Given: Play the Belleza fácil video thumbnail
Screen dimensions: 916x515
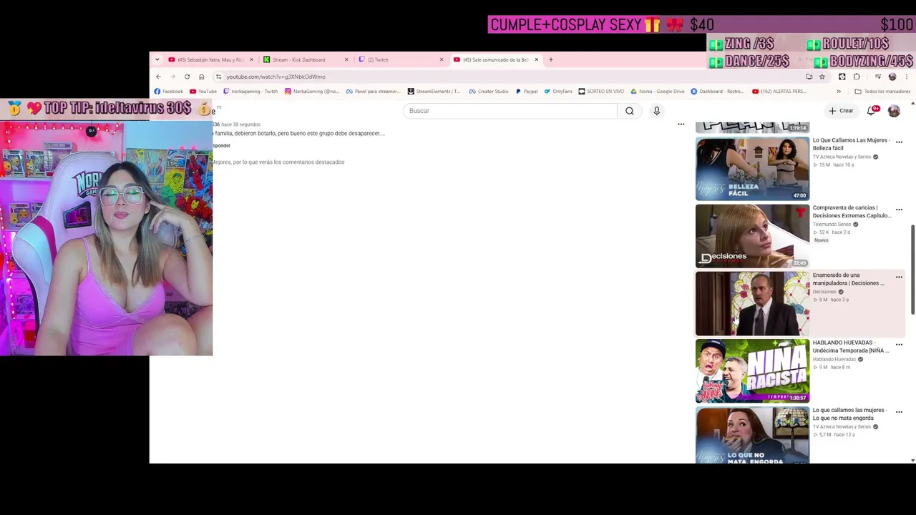Looking at the screenshot, I should [752, 169].
